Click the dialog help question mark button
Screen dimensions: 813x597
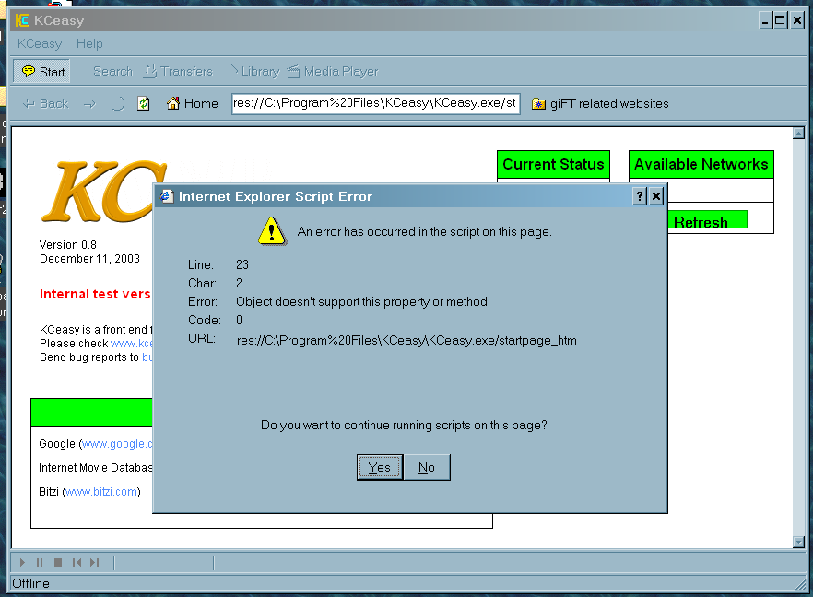640,196
